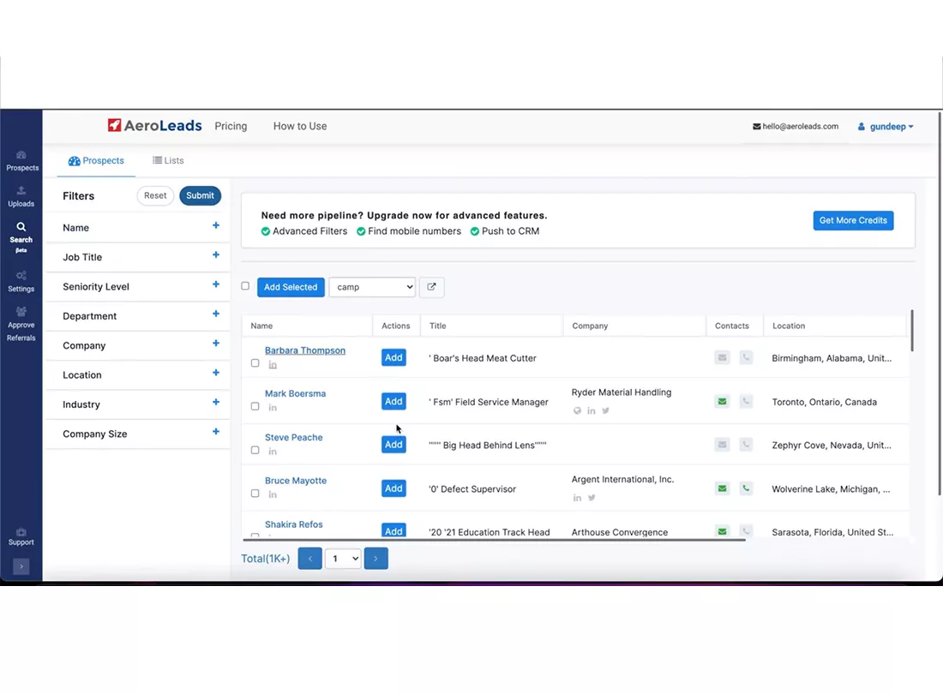
Task: Open Settings in the left sidebar
Action: [x=21, y=282]
